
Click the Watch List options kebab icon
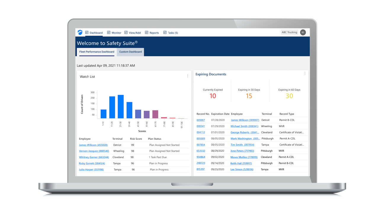point(187,76)
